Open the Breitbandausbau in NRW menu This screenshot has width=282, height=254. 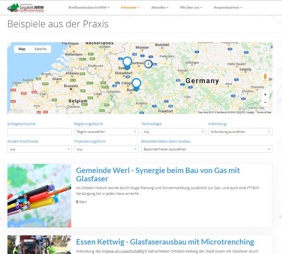coord(89,7)
